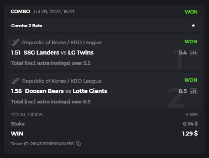Screen dimensions: 209x158
Task: Click the 5:4 score result
Action: coord(182,53)
